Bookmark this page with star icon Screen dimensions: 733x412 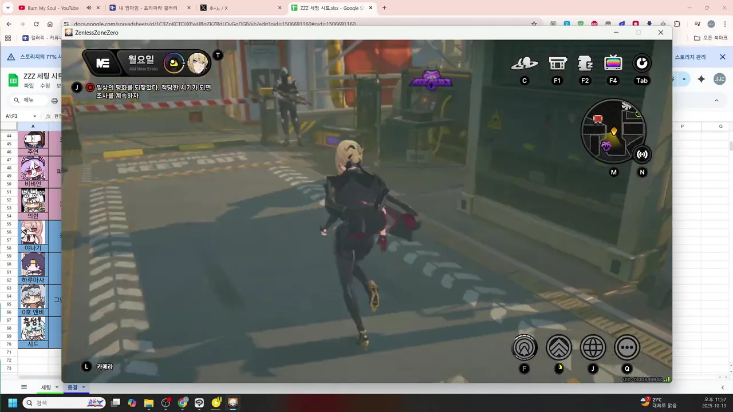pos(534,24)
